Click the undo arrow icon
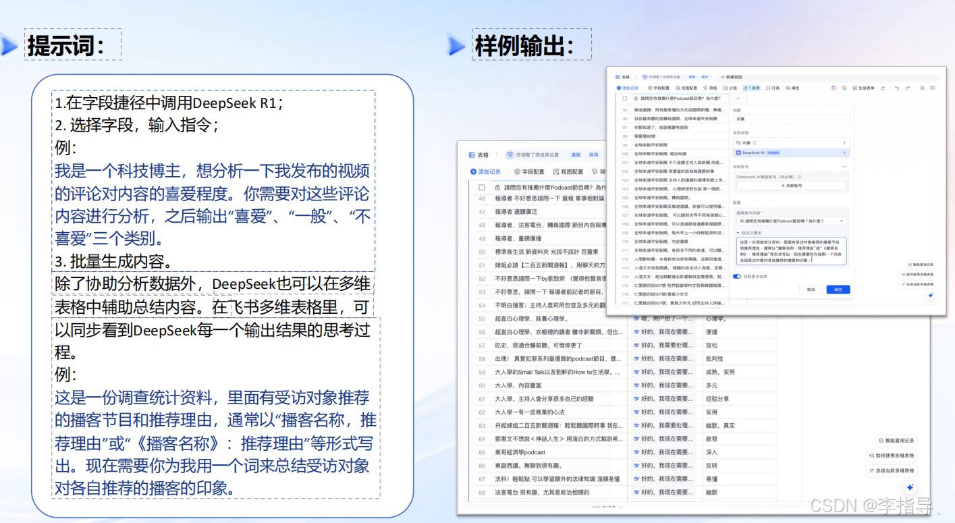This screenshot has height=523, width=955. [897, 88]
